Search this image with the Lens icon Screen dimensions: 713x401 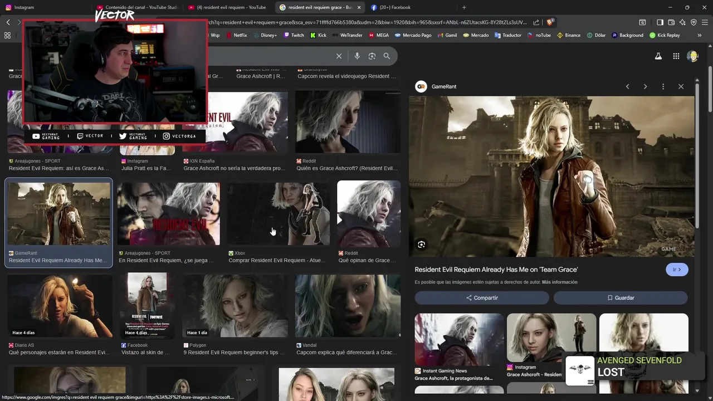coord(422,244)
